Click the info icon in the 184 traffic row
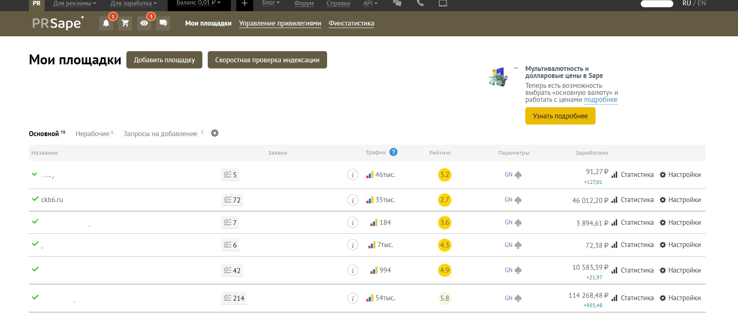Viewport: 738px width, 313px height. (x=353, y=223)
